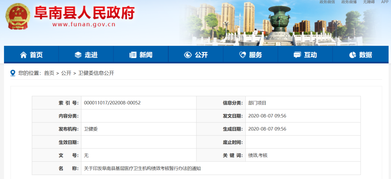
Task: Click the 信息分类 label
Action: click(x=233, y=103)
